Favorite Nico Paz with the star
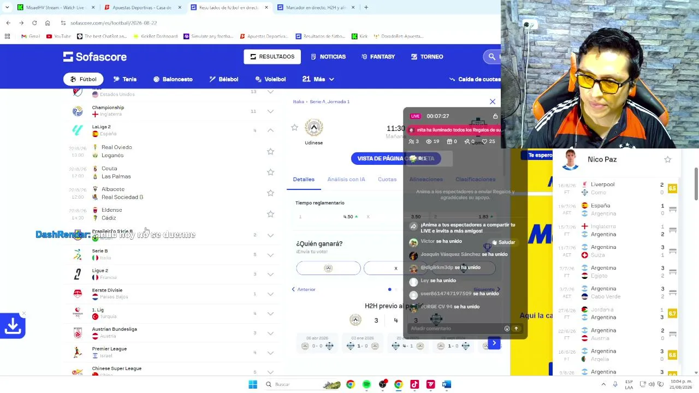Viewport: 699px width, 393px height. coord(667,159)
